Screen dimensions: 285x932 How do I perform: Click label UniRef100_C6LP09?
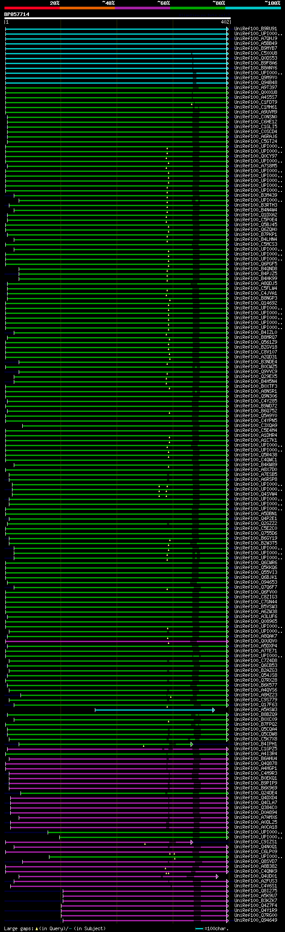tap(256, 852)
